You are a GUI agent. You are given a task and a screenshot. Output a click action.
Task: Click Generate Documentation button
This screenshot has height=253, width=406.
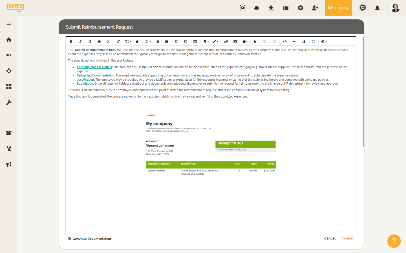coord(89,239)
